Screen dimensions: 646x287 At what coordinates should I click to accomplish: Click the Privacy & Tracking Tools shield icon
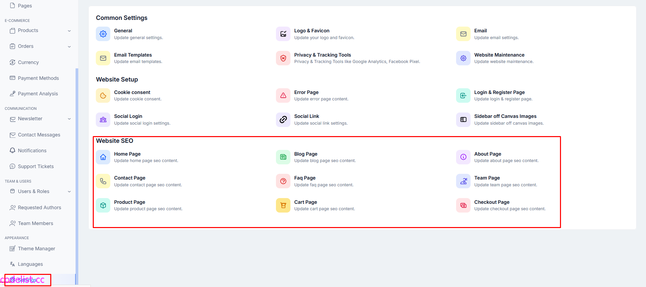point(283,58)
